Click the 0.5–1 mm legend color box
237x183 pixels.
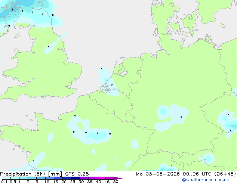tap(15, 178)
